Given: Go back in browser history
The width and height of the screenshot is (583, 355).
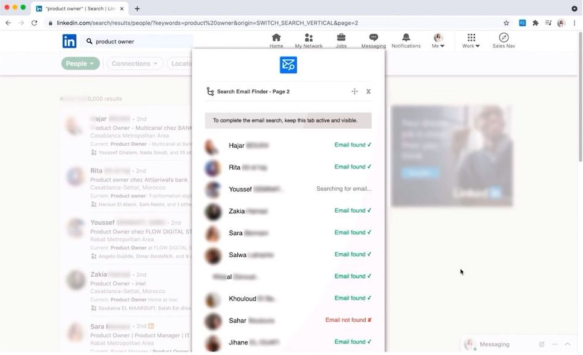Looking at the screenshot, I should tap(8, 23).
